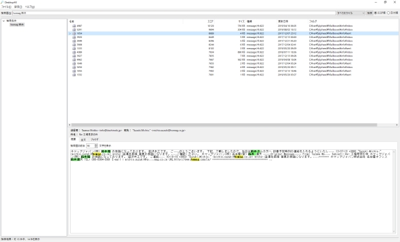Focus the search keyword input field

point(174,13)
